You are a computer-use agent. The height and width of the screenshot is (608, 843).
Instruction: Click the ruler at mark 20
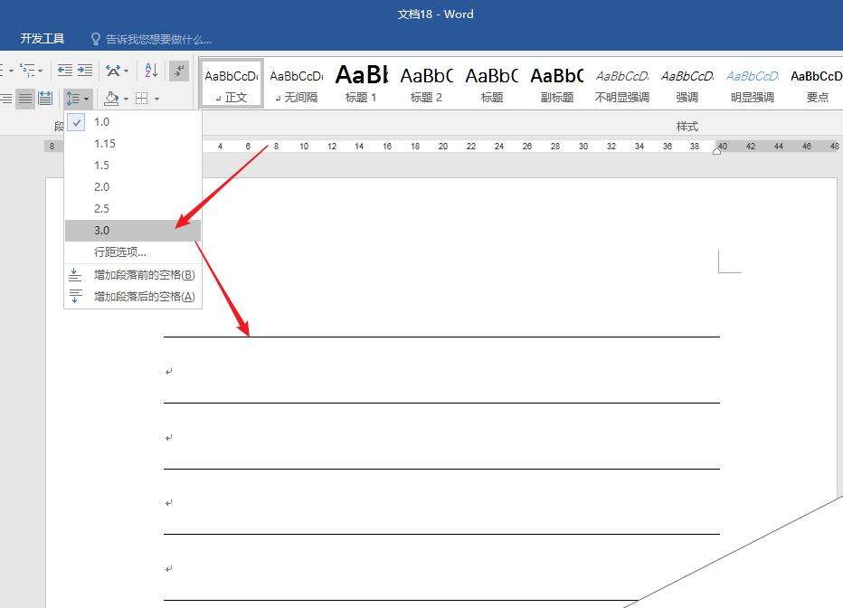coord(443,147)
